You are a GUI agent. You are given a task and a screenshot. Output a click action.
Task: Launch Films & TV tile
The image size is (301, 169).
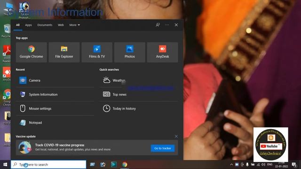coord(97,52)
